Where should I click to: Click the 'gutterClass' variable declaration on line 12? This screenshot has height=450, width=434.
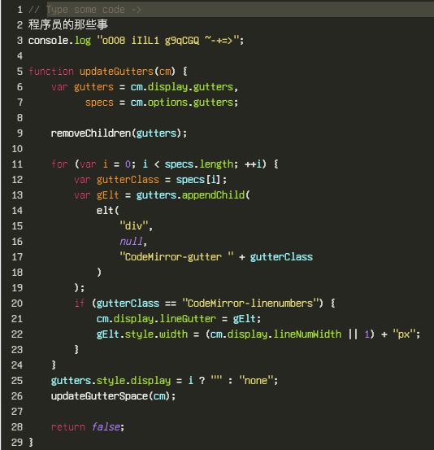(x=128, y=180)
